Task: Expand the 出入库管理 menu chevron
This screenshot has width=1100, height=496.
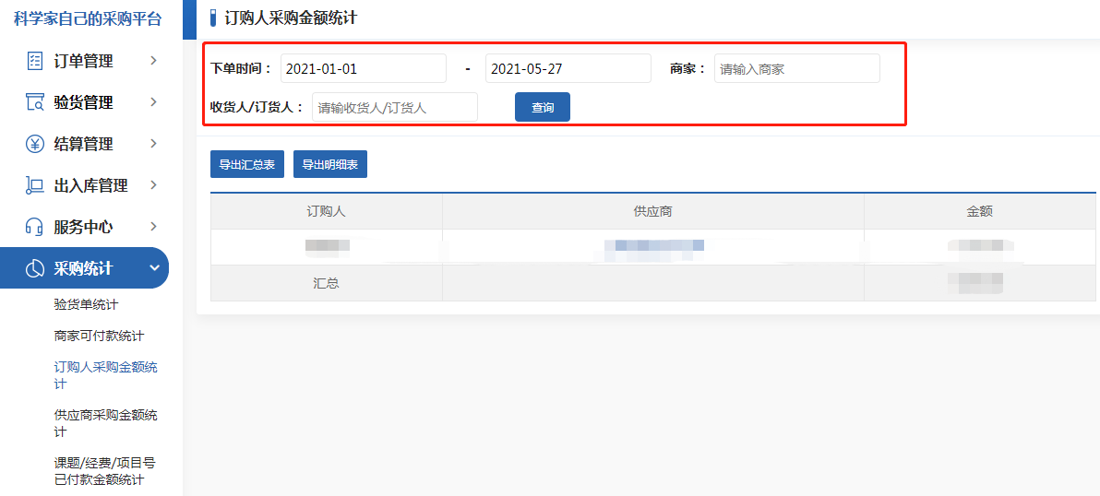Action: (153, 185)
